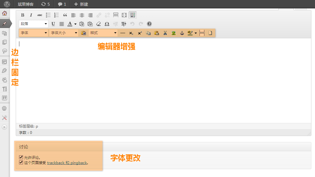
Task: Toggle bold formatting
Action: 23,15
